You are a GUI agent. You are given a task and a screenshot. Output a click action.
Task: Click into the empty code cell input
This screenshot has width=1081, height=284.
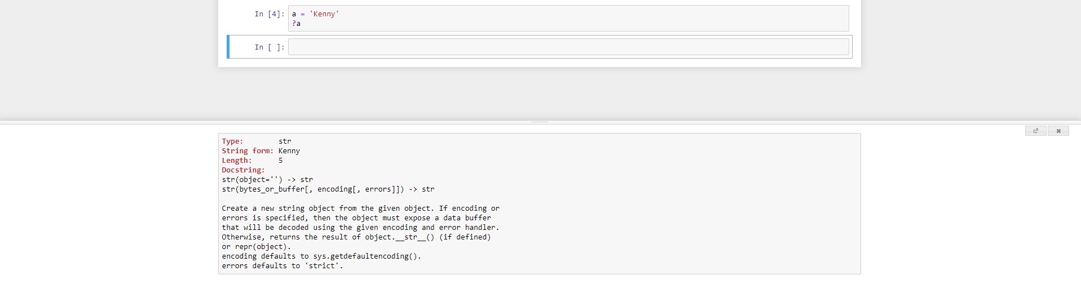[568, 47]
